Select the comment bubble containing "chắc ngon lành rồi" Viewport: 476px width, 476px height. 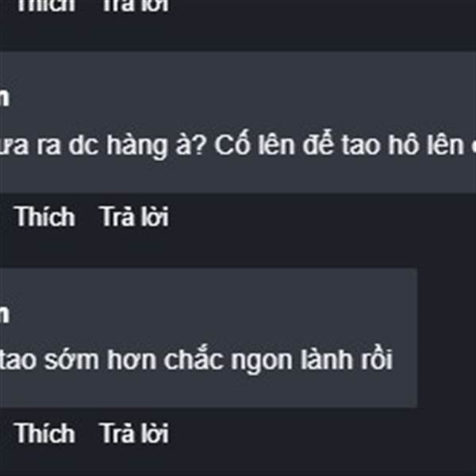[x=209, y=338]
